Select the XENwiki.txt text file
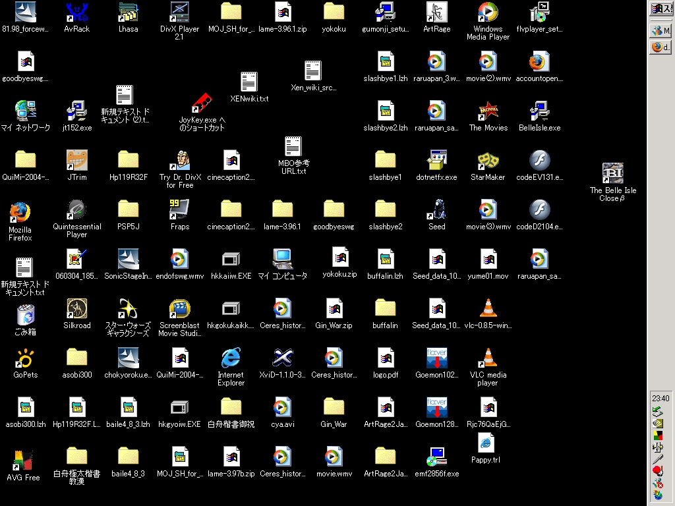Image resolution: width=675 pixels, height=506 pixels. tap(249, 88)
